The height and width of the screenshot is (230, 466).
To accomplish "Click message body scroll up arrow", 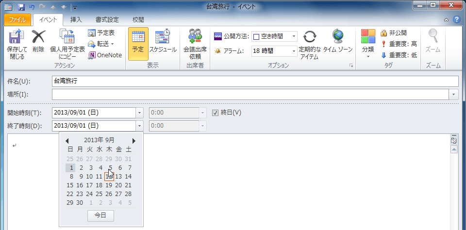I will pyautogui.click(x=454, y=149).
